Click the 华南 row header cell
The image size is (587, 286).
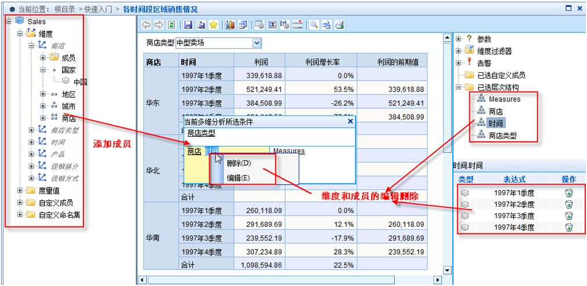coord(161,236)
